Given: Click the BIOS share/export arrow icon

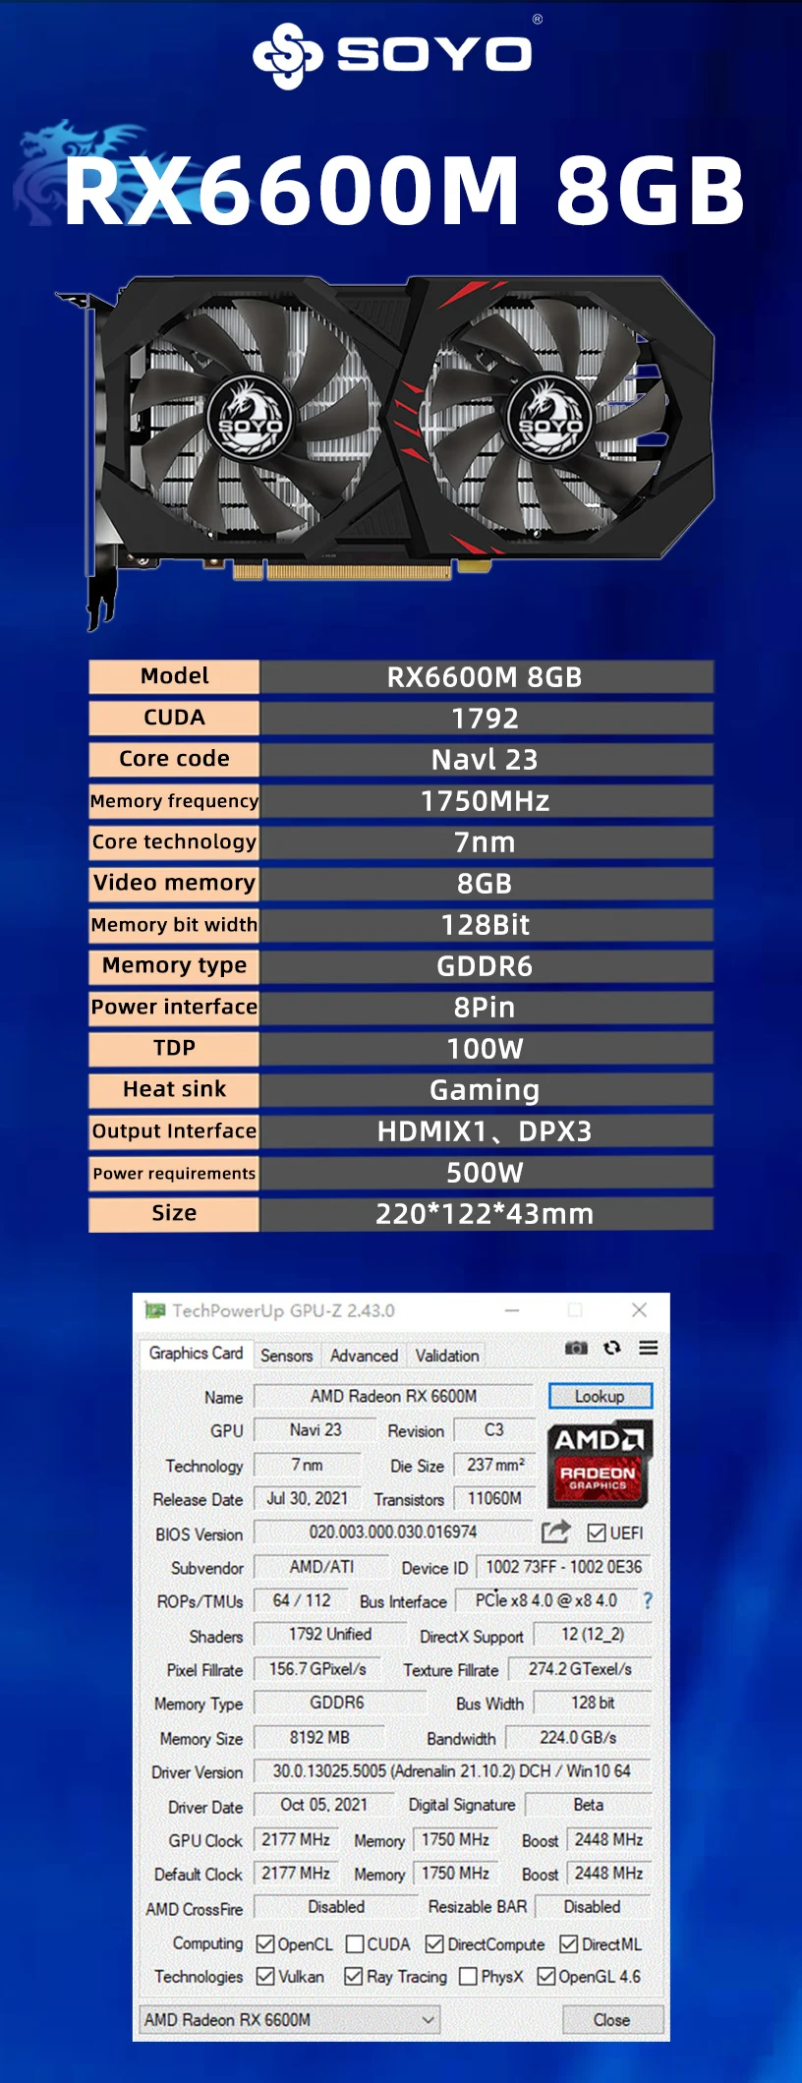Looking at the screenshot, I should [555, 1532].
